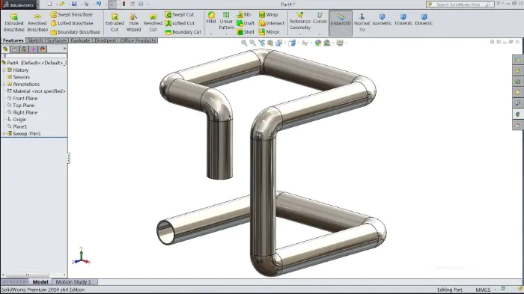524x294 pixels.
Task: Use the Wrap feature
Action: [268, 15]
